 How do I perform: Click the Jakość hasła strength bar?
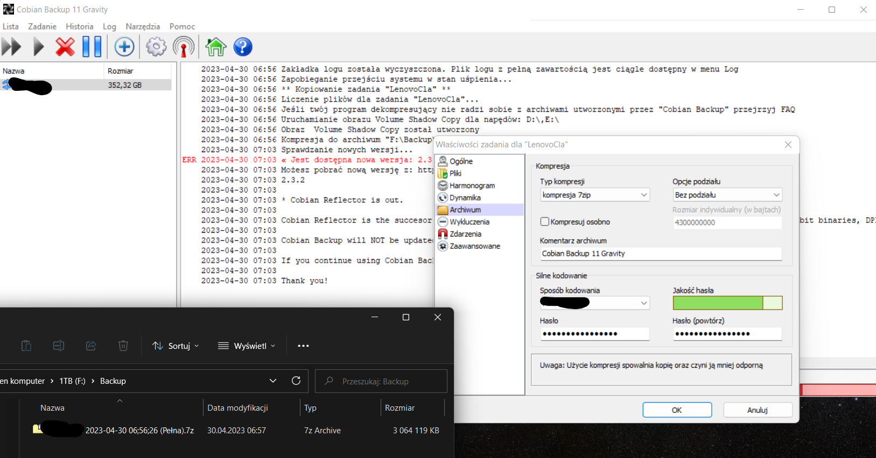(727, 303)
